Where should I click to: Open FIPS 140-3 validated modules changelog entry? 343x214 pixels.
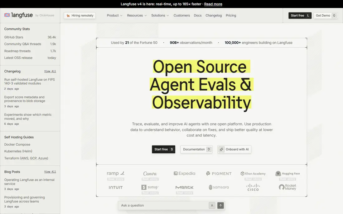tap(30, 81)
